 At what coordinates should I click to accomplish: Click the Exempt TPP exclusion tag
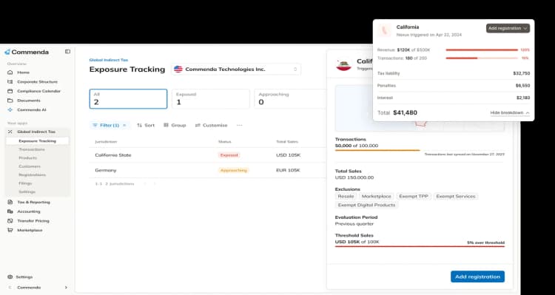click(x=414, y=197)
